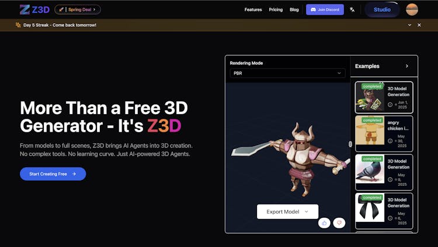This screenshot has width=438, height=247.
Task: Click the thumbs down icon
Action: coord(339,223)
